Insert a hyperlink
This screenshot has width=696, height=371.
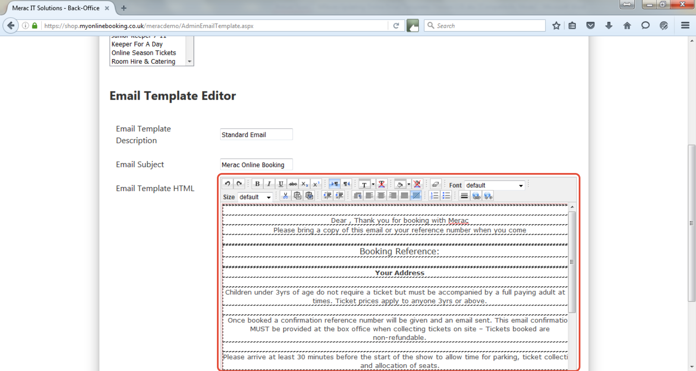[476, 196]
